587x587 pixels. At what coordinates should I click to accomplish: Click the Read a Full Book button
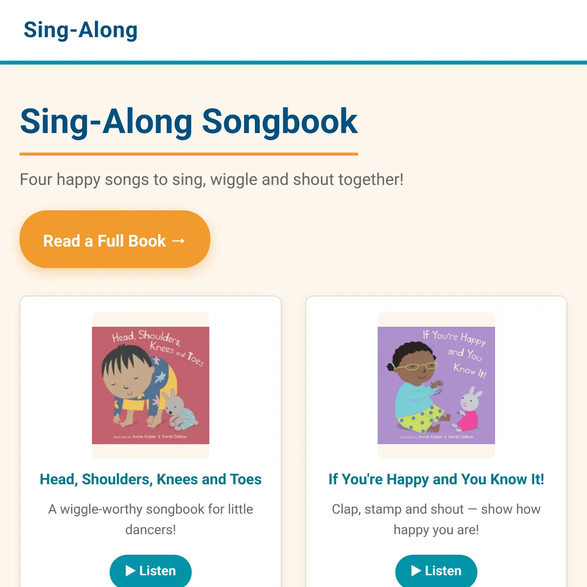click(115, 239)
